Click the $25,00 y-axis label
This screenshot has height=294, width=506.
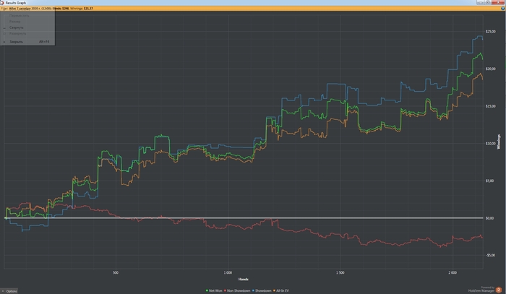click(490, 32)
